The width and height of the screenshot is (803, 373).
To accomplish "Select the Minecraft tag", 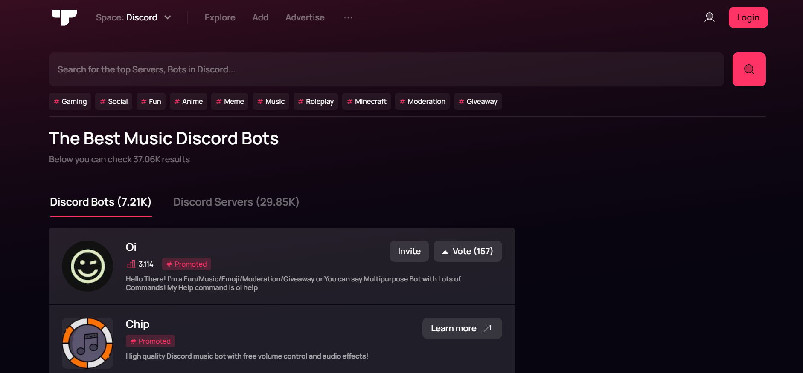I will point(367,101).
